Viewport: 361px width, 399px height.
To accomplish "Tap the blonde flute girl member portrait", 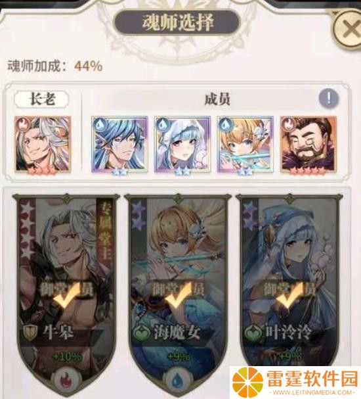I will pos(245,144).
